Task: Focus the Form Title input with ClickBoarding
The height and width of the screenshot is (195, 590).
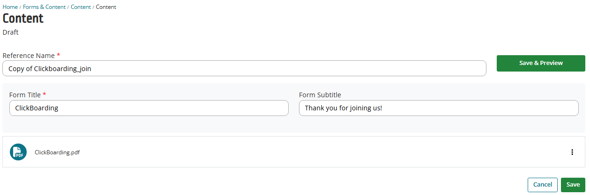Action: pos(149,108)
